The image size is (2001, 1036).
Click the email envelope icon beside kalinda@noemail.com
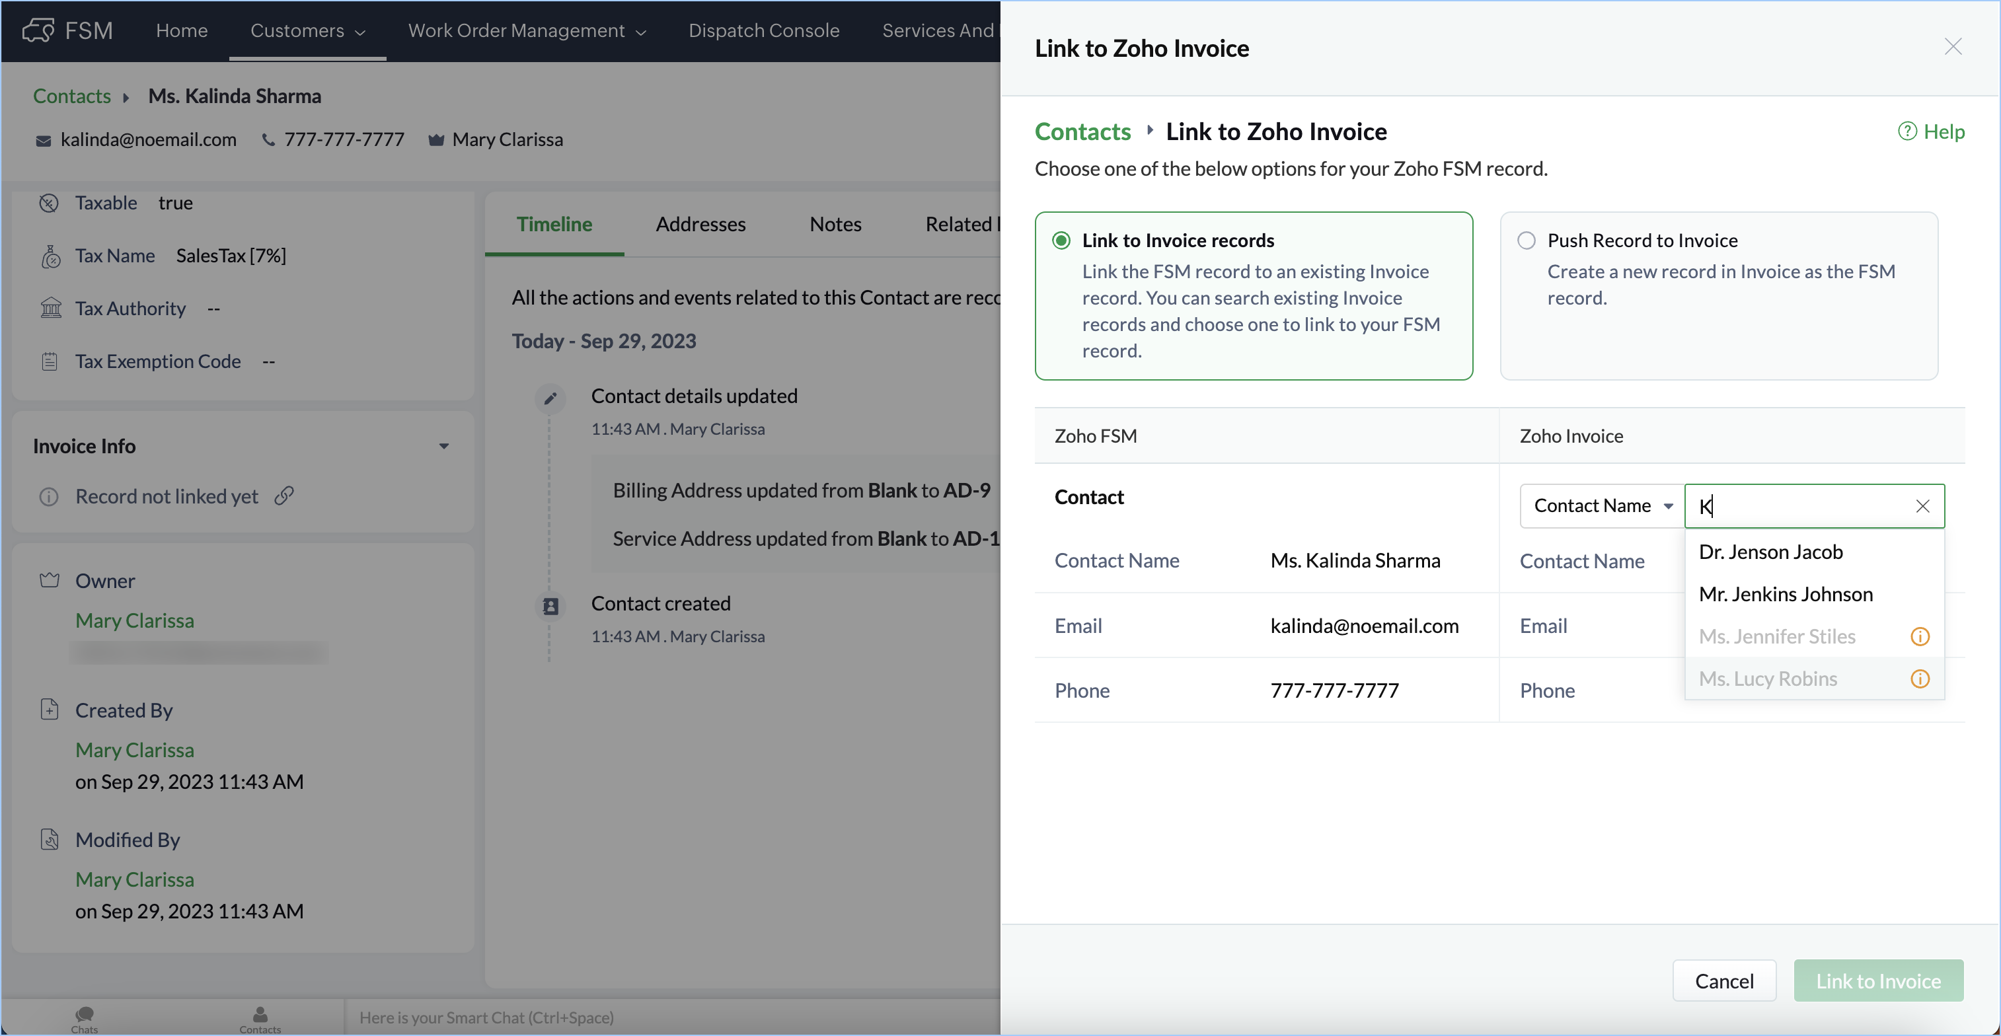click(x=44, y=141)
